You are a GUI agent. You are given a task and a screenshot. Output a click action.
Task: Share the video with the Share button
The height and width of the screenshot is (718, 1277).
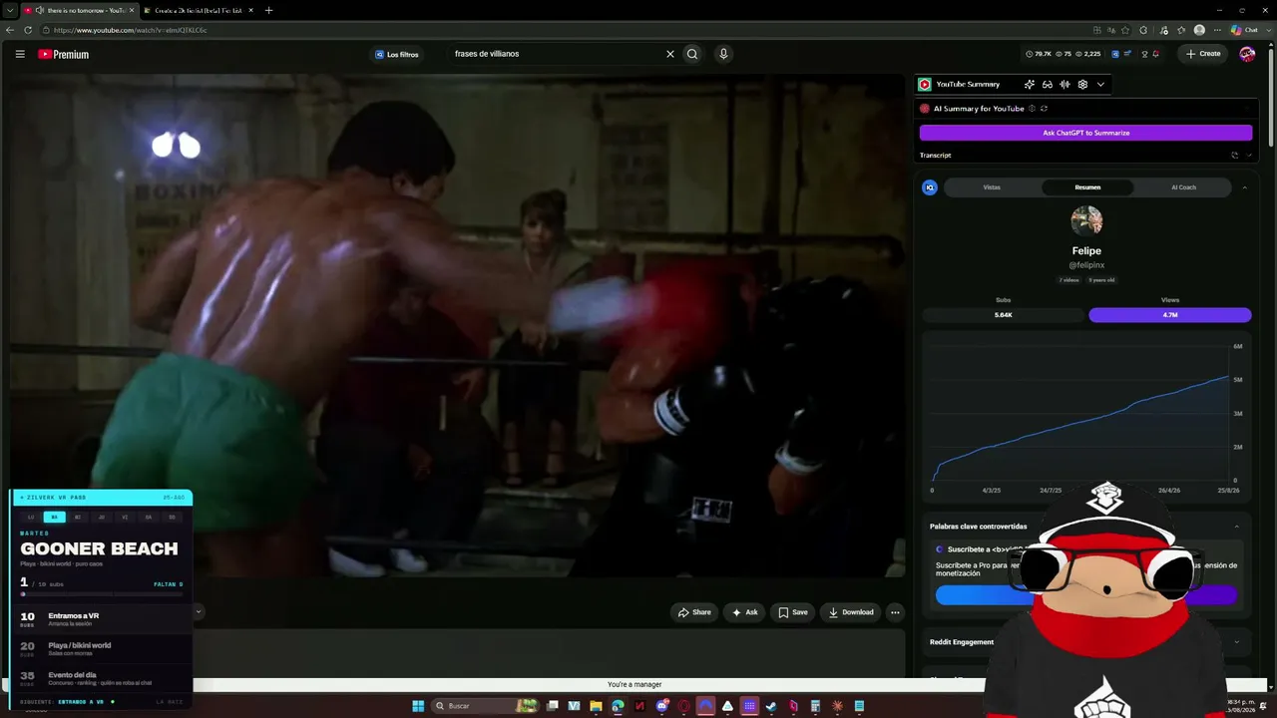click(x=694, y=612)
